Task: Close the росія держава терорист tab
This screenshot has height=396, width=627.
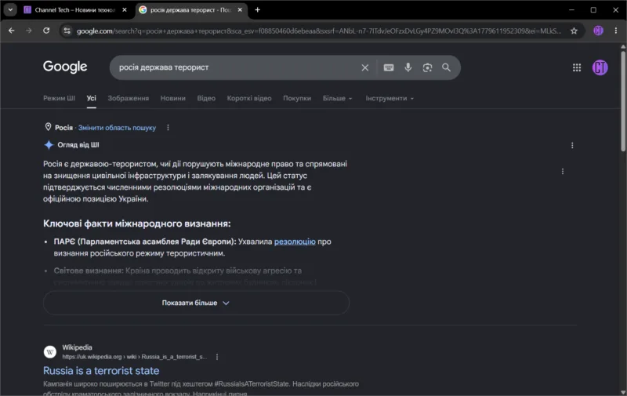Action: 240,10
